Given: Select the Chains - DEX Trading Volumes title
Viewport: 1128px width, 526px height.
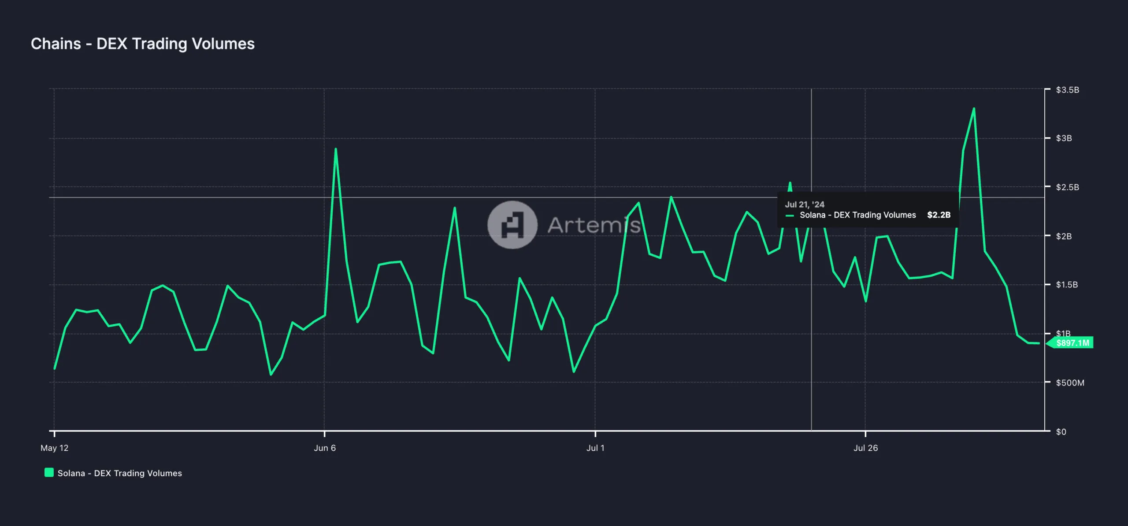Looking at the screenshot, I should coord(143,44).
